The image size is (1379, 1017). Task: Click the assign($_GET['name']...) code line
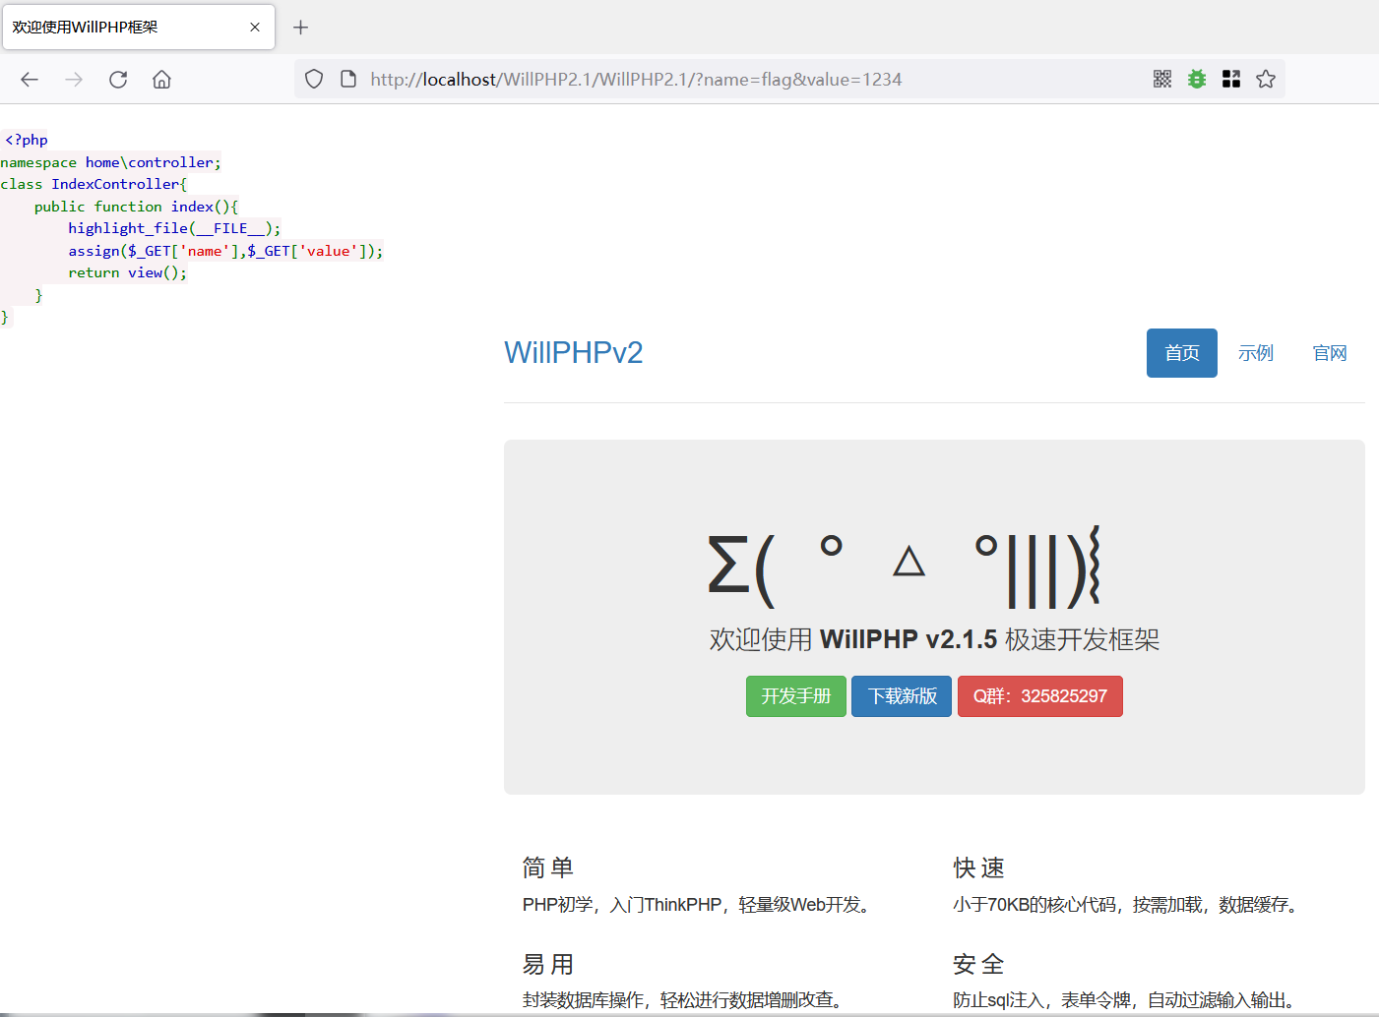[x=225, y=251]
